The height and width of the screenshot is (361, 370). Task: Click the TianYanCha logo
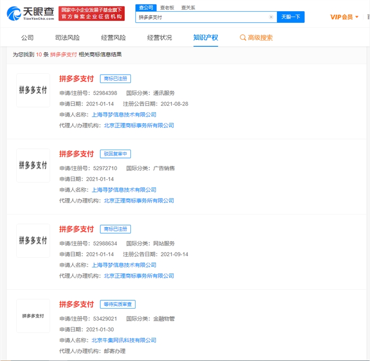(31, 13)
